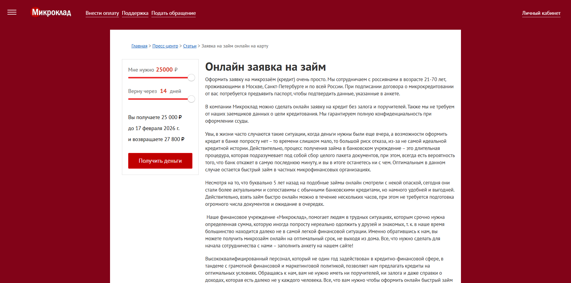The width and height of the screenshot is (571, 283).
Task: Open the hamburger navigation menu
Action: 12,12
